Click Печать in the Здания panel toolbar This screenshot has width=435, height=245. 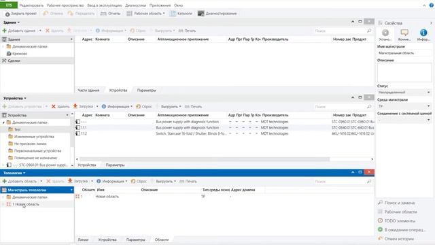pos(187,31)
